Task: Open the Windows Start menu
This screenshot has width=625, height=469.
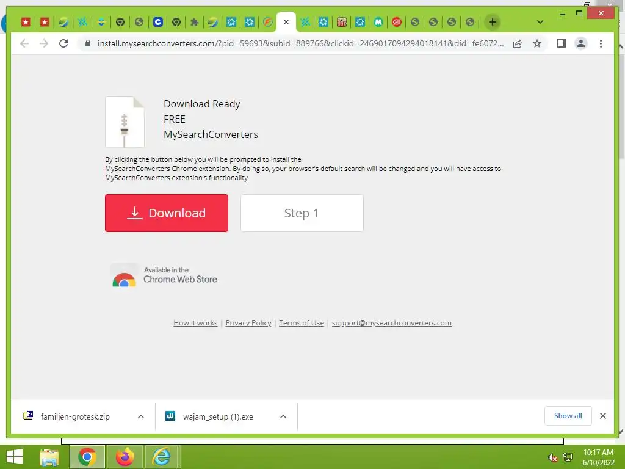Action: click(15, 457)
